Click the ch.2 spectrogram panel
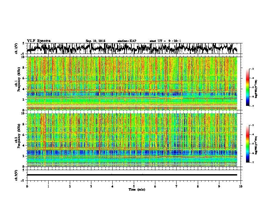The image size is (271, 209). pos(132,140)
